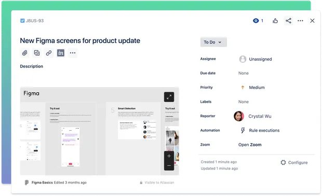This screenshot has width=322, height=196.
Task: Click the Figma design preview thumbnail
Action: coord(100,131)
